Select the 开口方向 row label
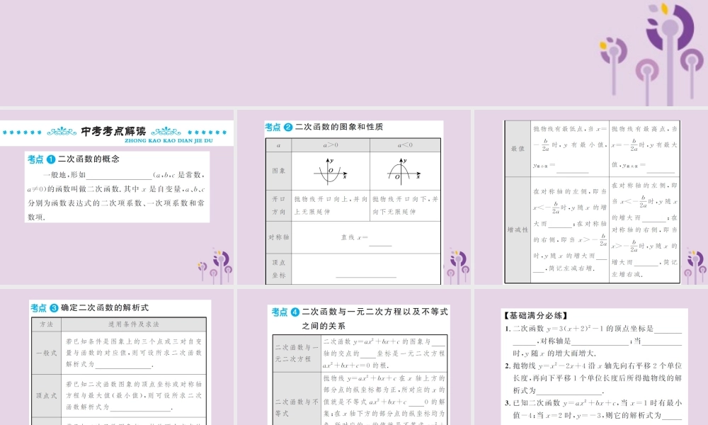This screenshot has height=425, width=708. coord(278,205)
